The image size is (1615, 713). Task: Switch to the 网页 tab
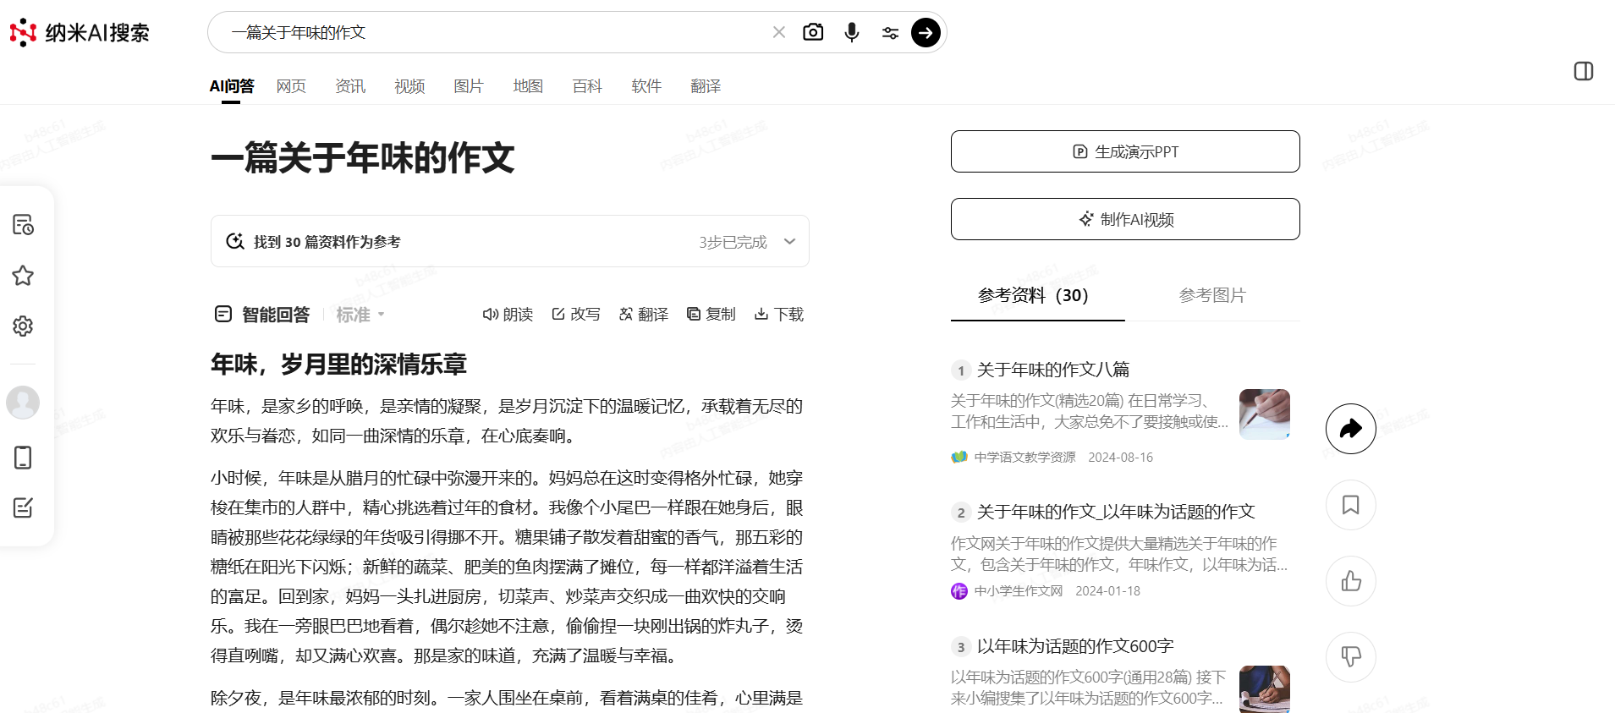point(291,86)
